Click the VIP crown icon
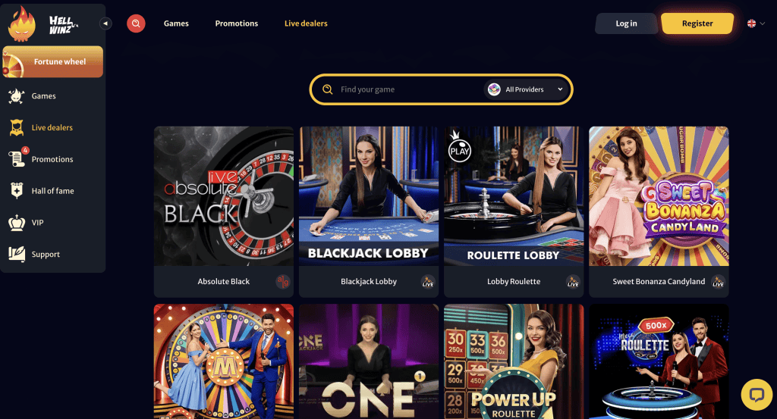777x419 pixels. [17, 223]
